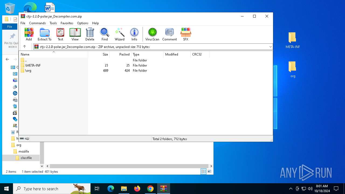Open File Explorer from taskbar

pyautogui.click(x=124, y=189)
